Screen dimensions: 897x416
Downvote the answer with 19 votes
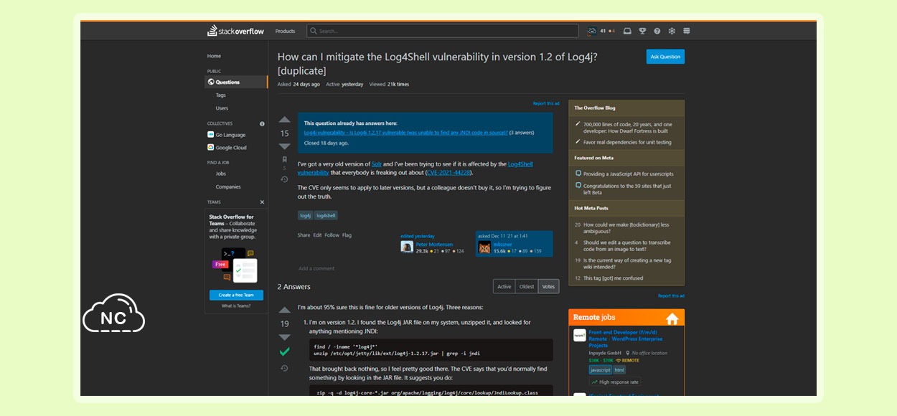[x=284, y=337]
